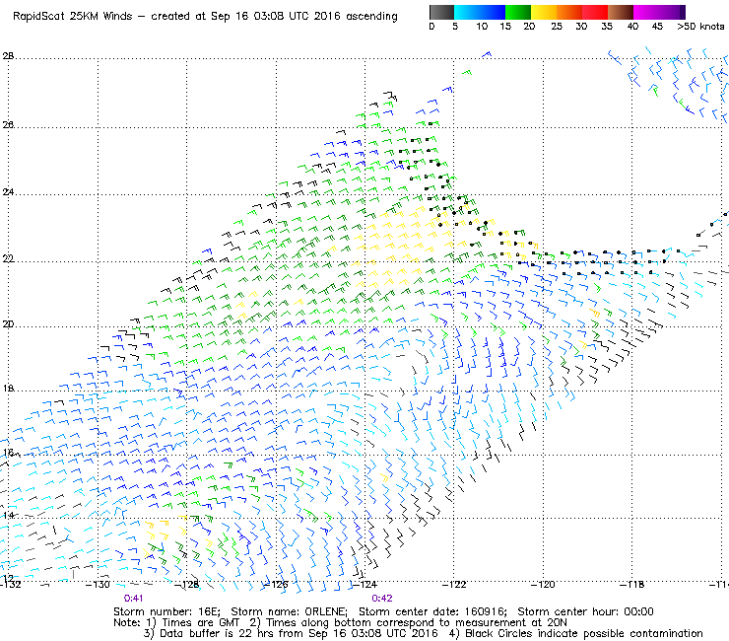The image size is (729, 641).
Task: Click the 'Times are GMT' note
Action: coord(201,622)
